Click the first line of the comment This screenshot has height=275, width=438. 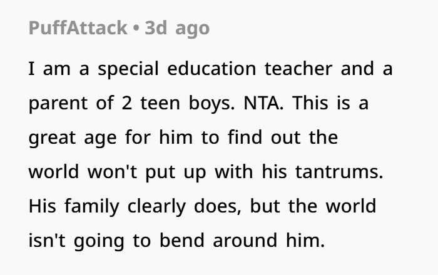(210, 69)
